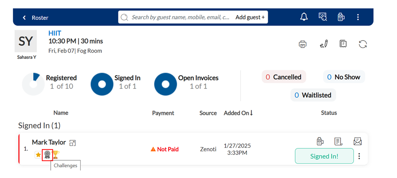Open Mark Taylor's profile popout icon

coord(73,143)
